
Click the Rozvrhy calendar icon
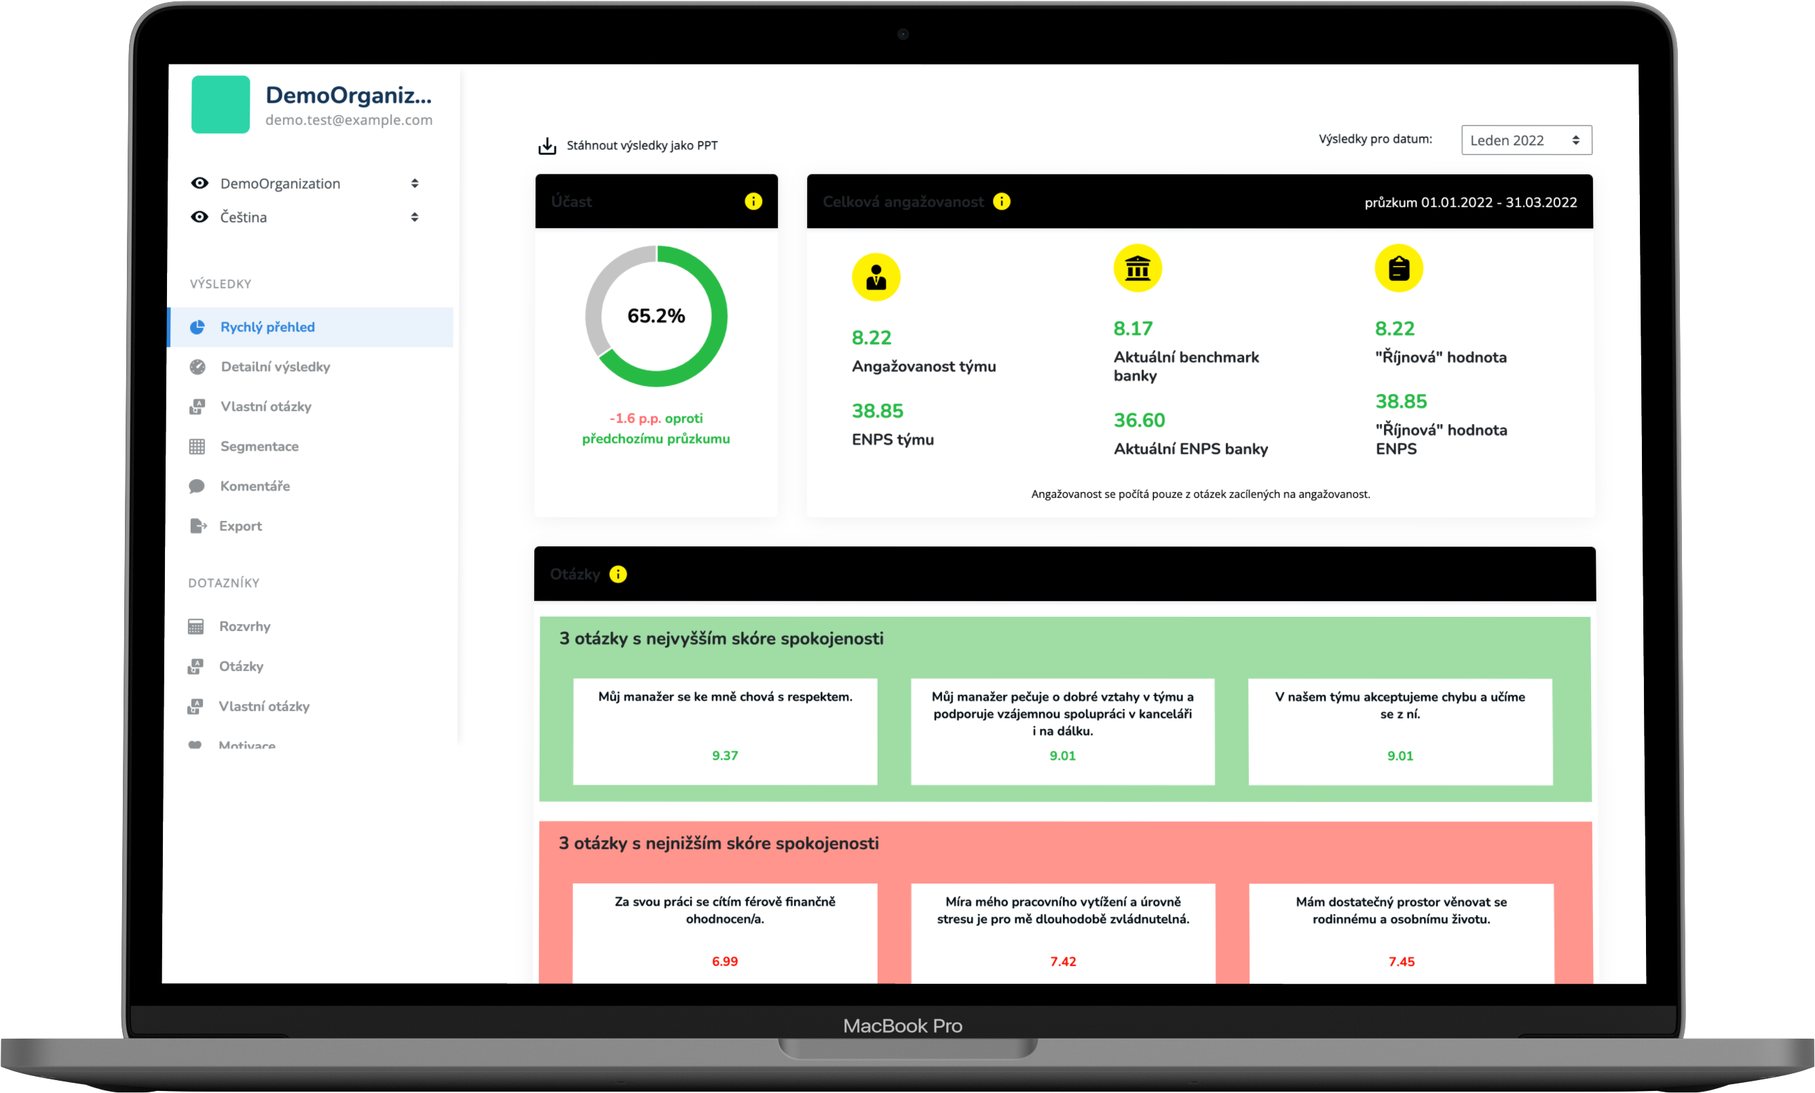pyautogui.click(x=196, y=627)
